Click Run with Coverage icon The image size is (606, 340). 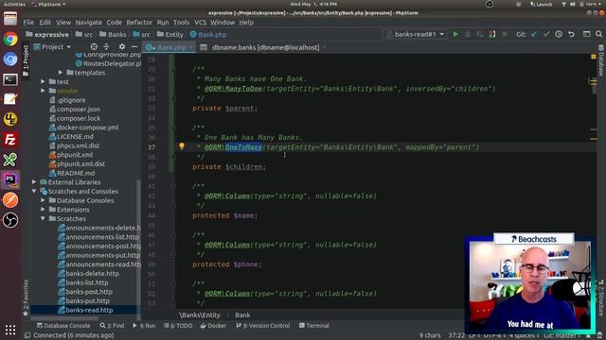point(480,34)
